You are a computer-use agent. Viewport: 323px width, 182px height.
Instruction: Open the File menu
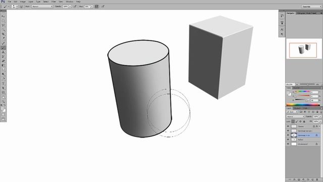10,2
